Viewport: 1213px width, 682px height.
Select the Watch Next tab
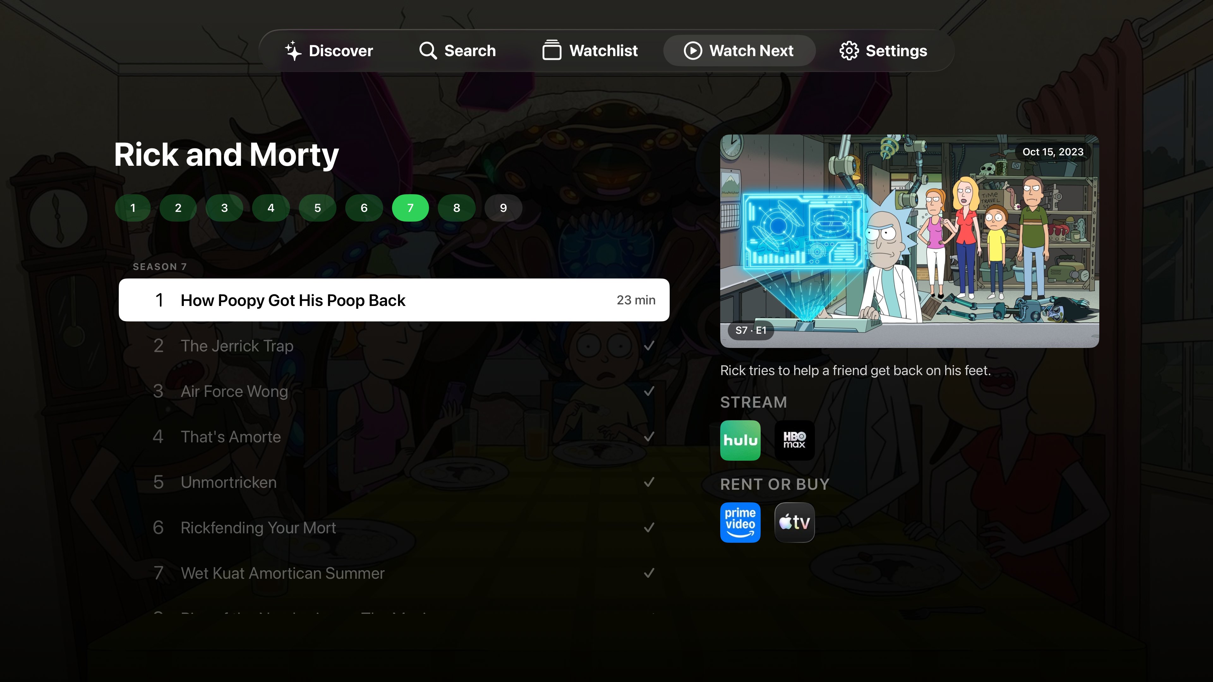click(739, 51)
